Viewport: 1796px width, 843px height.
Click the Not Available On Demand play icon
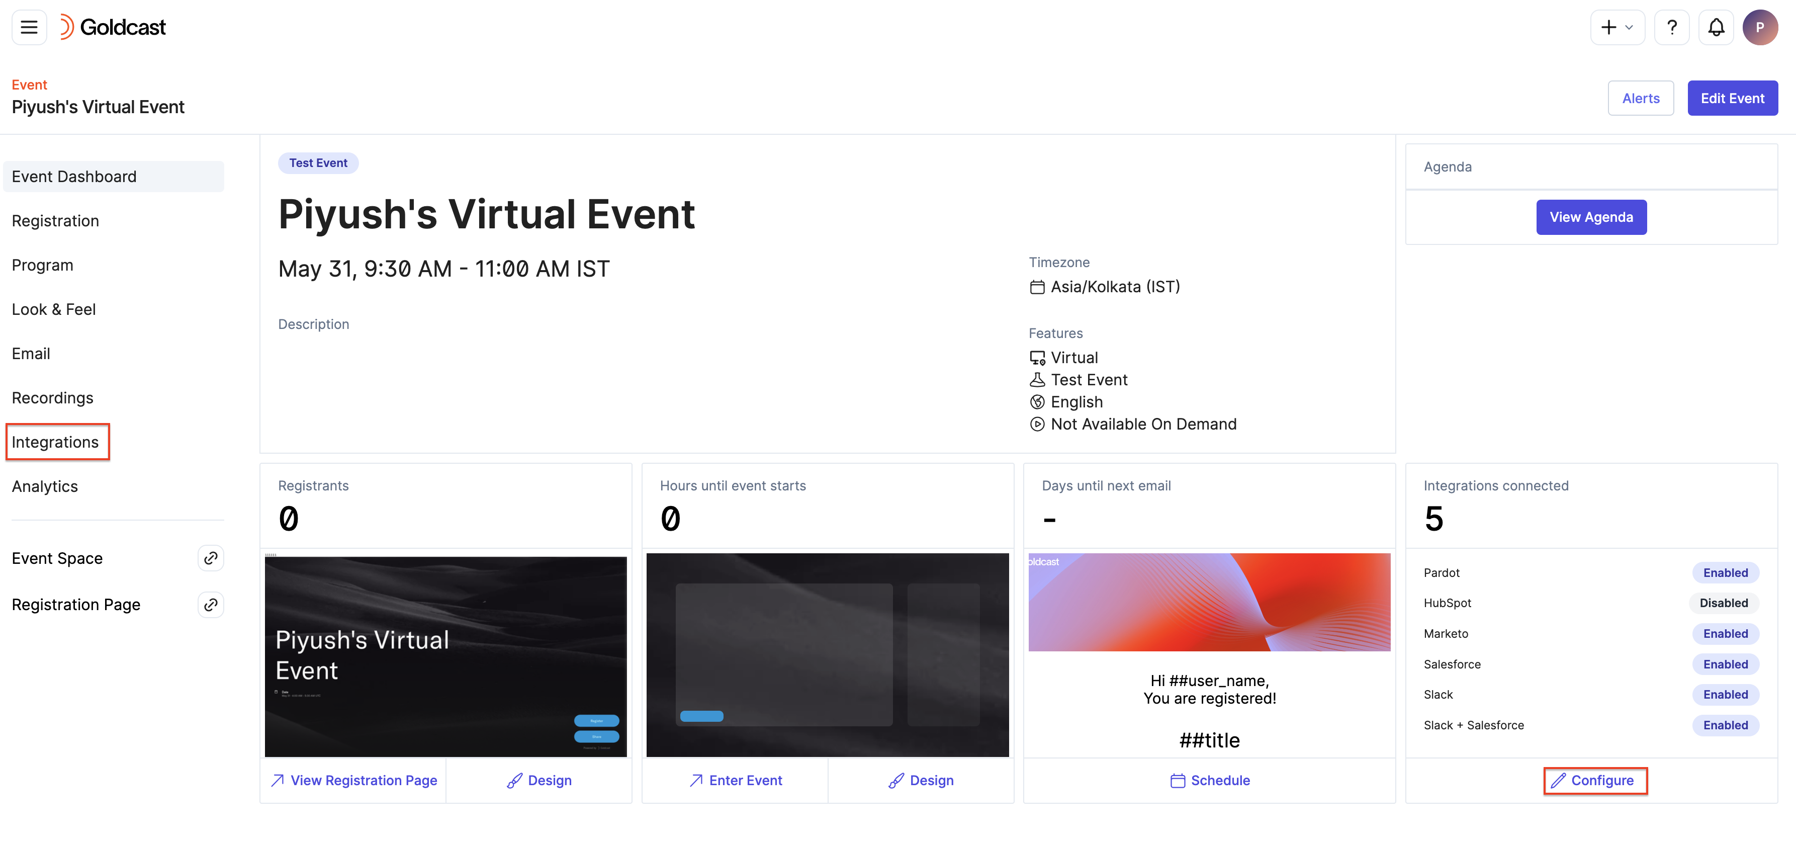pos(1037,425)
